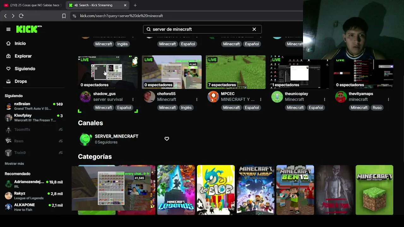The width and height of the screenshot is (404, 227).
Task: Open nxBraian followed channel
Action: 34,106
